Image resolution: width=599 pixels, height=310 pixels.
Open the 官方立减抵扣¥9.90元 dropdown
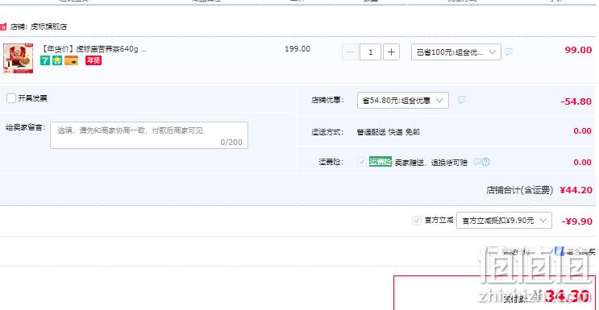(504, 221)
